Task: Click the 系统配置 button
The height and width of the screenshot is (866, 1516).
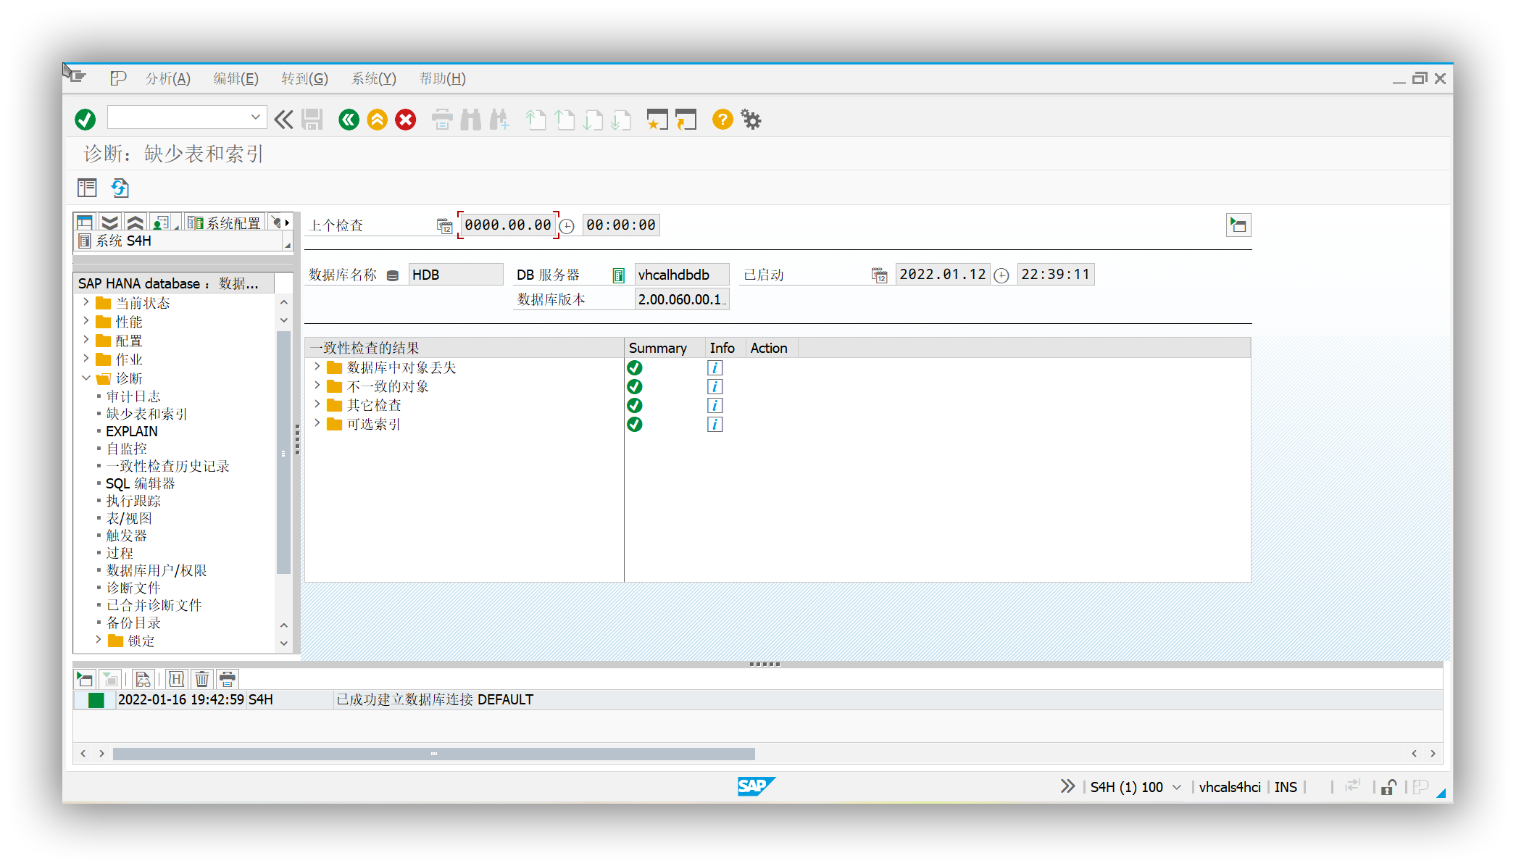Action: click(x=225, y=223)
